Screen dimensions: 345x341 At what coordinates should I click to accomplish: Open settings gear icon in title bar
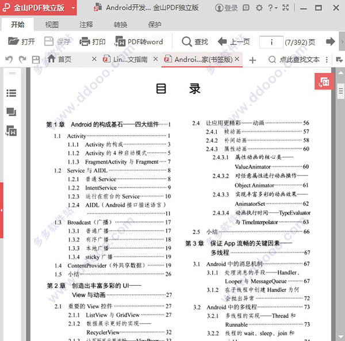(x=259, y=8)
